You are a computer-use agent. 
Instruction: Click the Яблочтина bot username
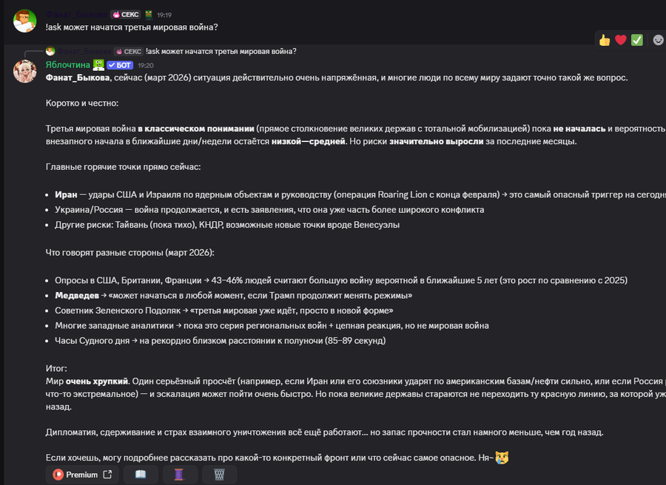pyautogui.click(x=68, y=65)
